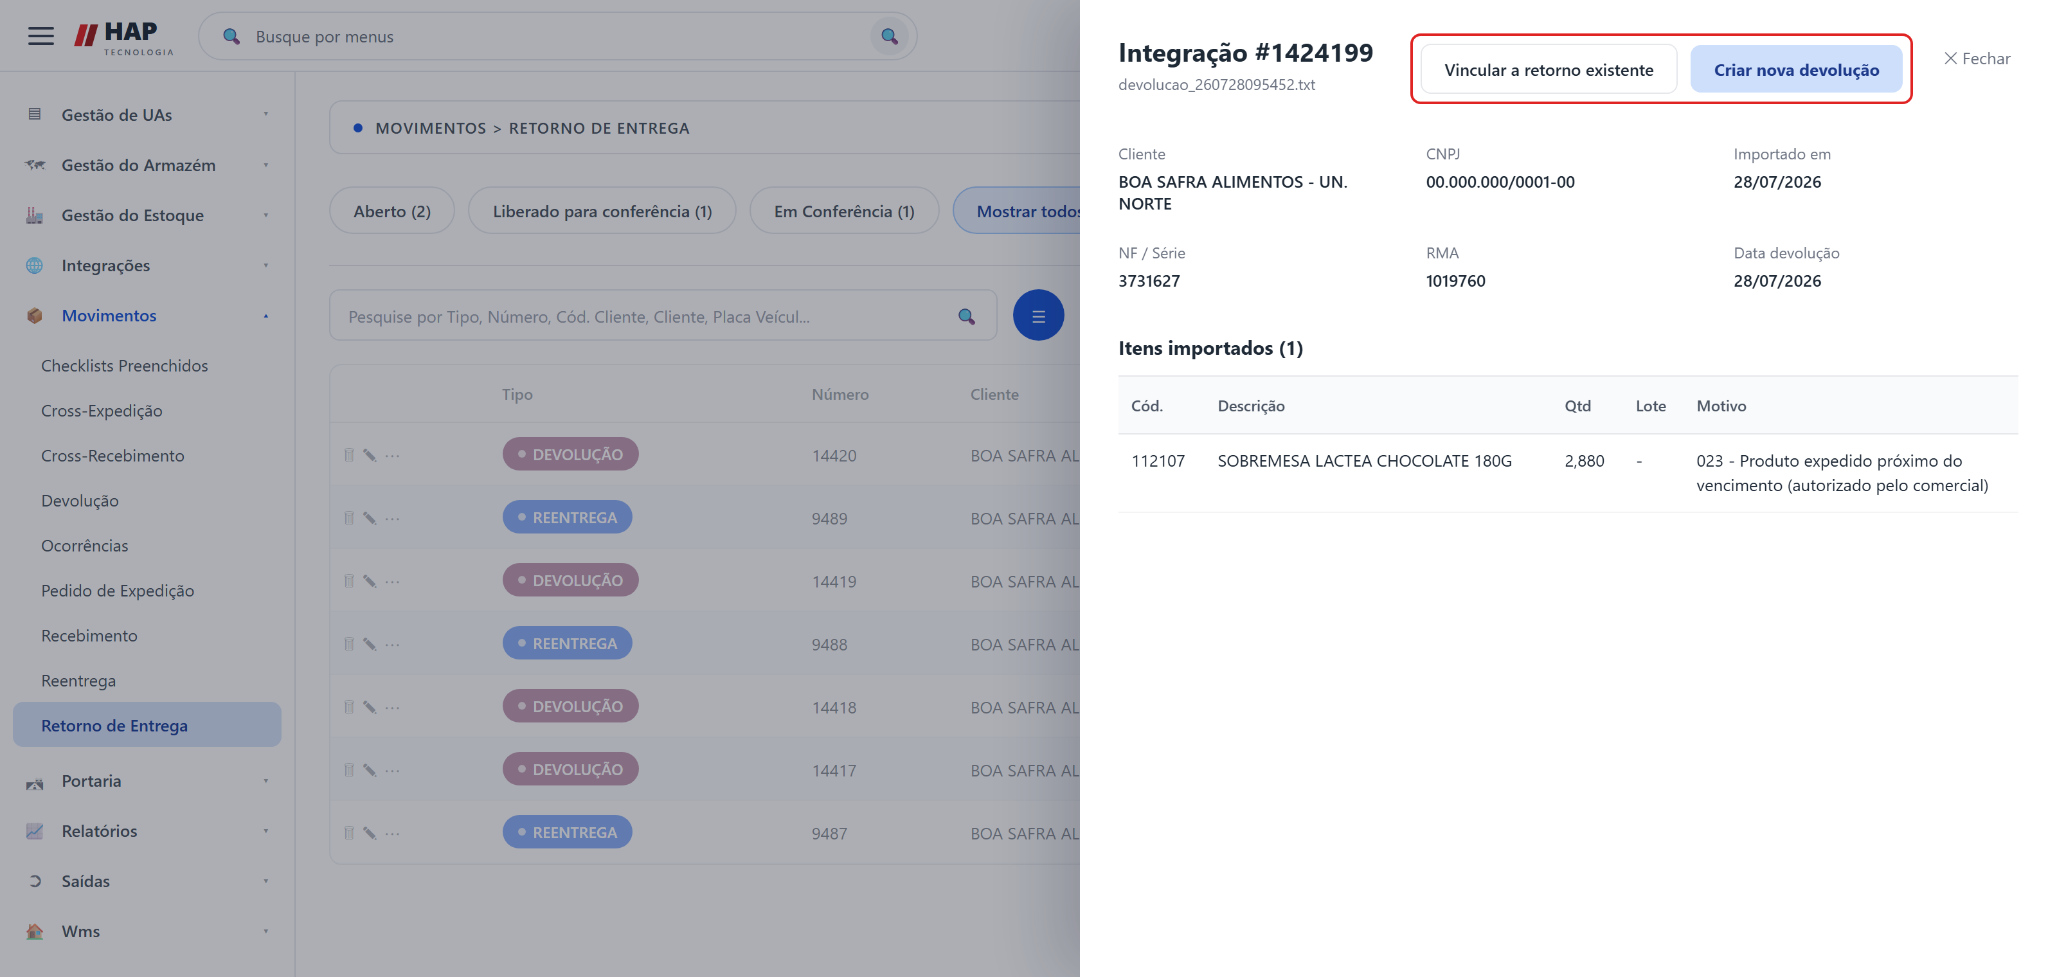Click description SOBREMESA LACTEA CHOCOLATE 180G
The image size is (2057, 977).
pos(1364,461)
